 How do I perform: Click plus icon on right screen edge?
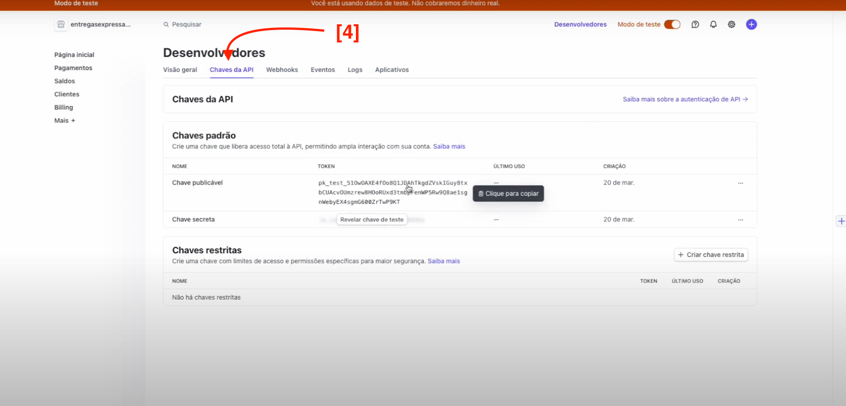tap(841, 221)
